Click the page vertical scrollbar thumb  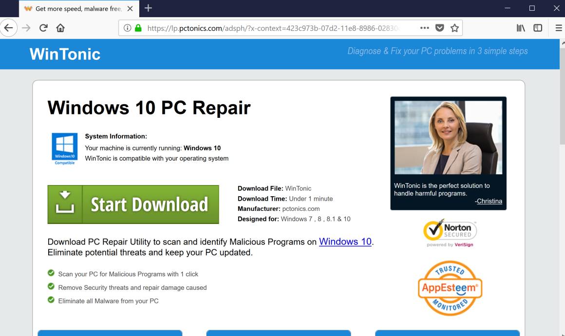point(562,95)
